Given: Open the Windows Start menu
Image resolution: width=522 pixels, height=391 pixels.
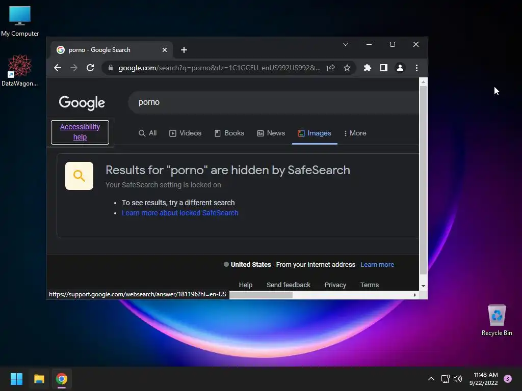Looking at the screenshot, I should pos(16,379).
